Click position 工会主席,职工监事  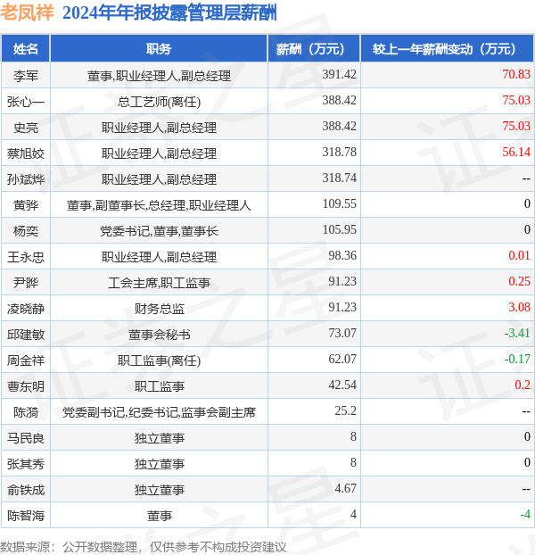(159, 283)
